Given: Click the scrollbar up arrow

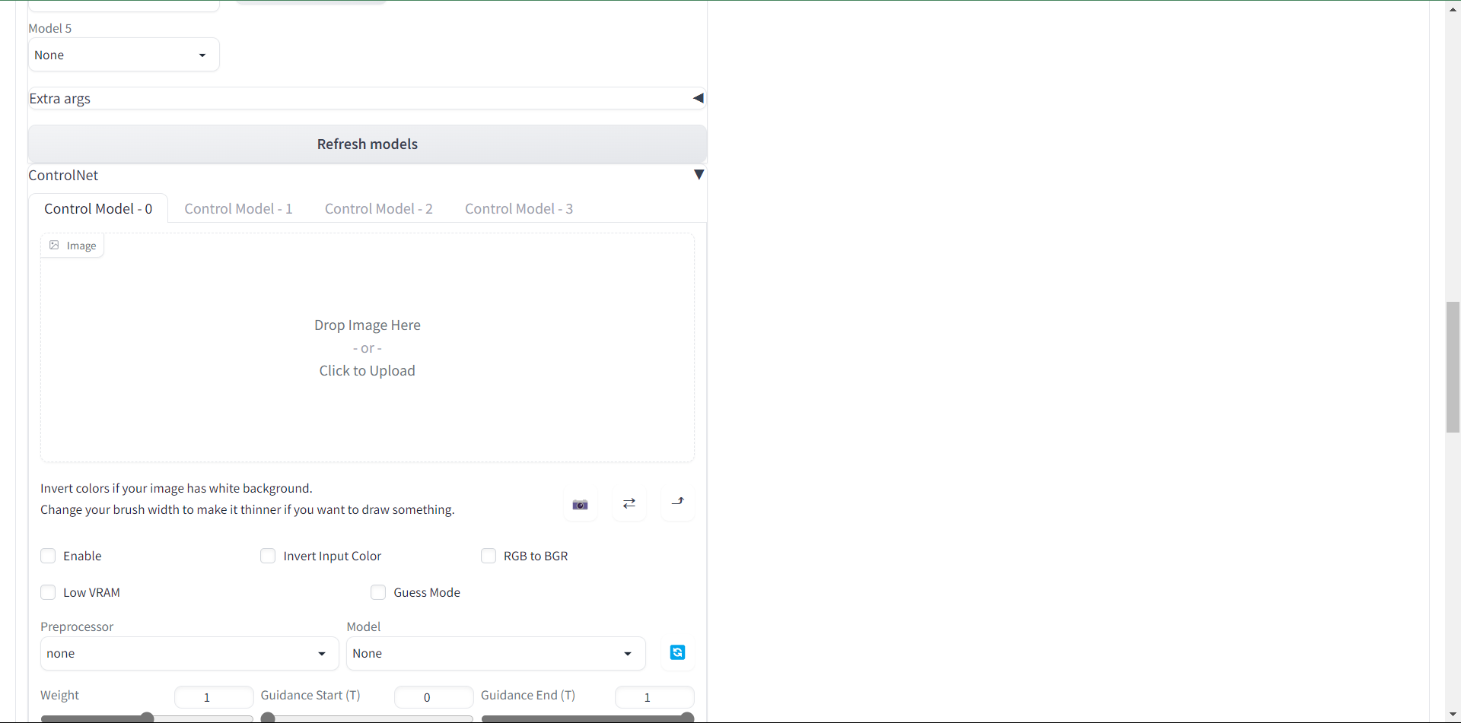Looking at the screenshot, I should tap(1453, 9).
